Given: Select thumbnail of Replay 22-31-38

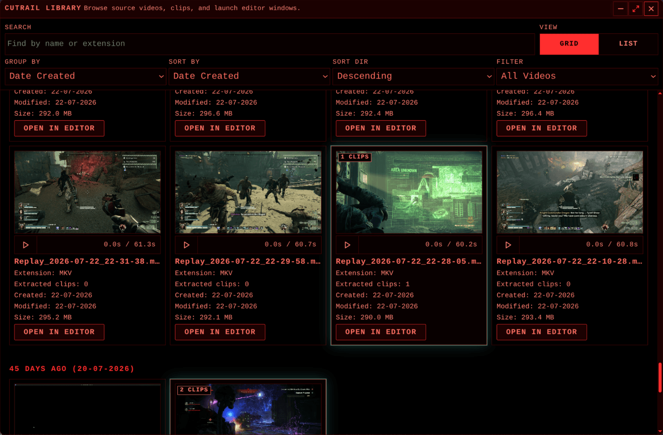Looking at the screenshot, I should tap(87, 192).
